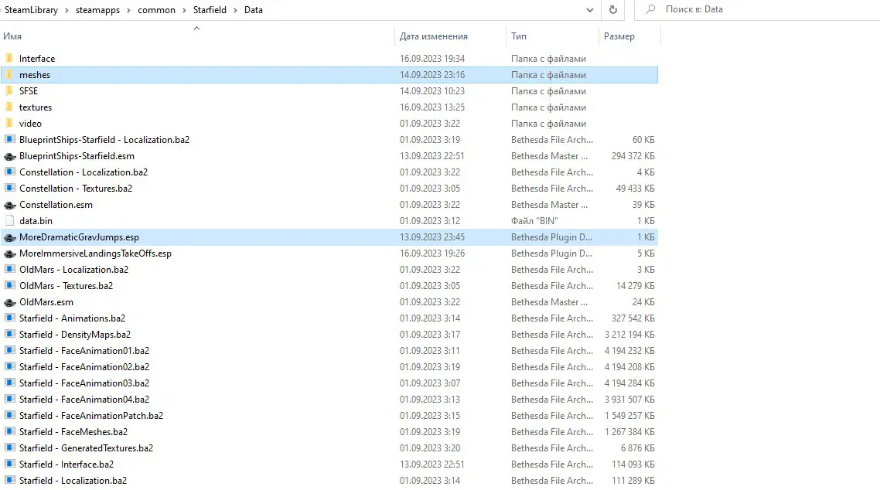The image size is (880, 490).
Task: Expand chevron after SteamLibrary in path
Action: [67, 10]
